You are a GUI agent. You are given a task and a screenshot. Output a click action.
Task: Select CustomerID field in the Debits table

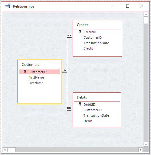click(x=93, y=110)
